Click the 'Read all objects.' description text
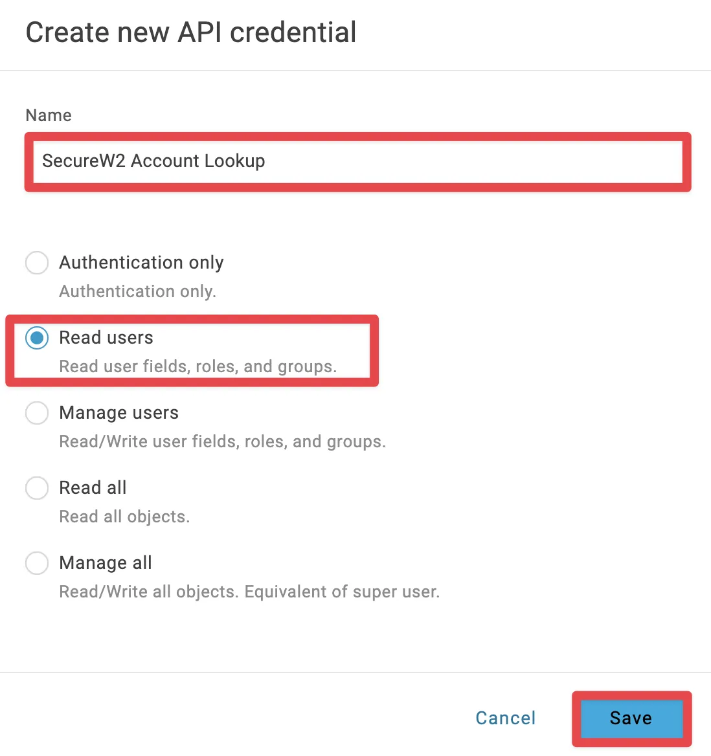Screen dimensions: 711x756 click(124, 517)
